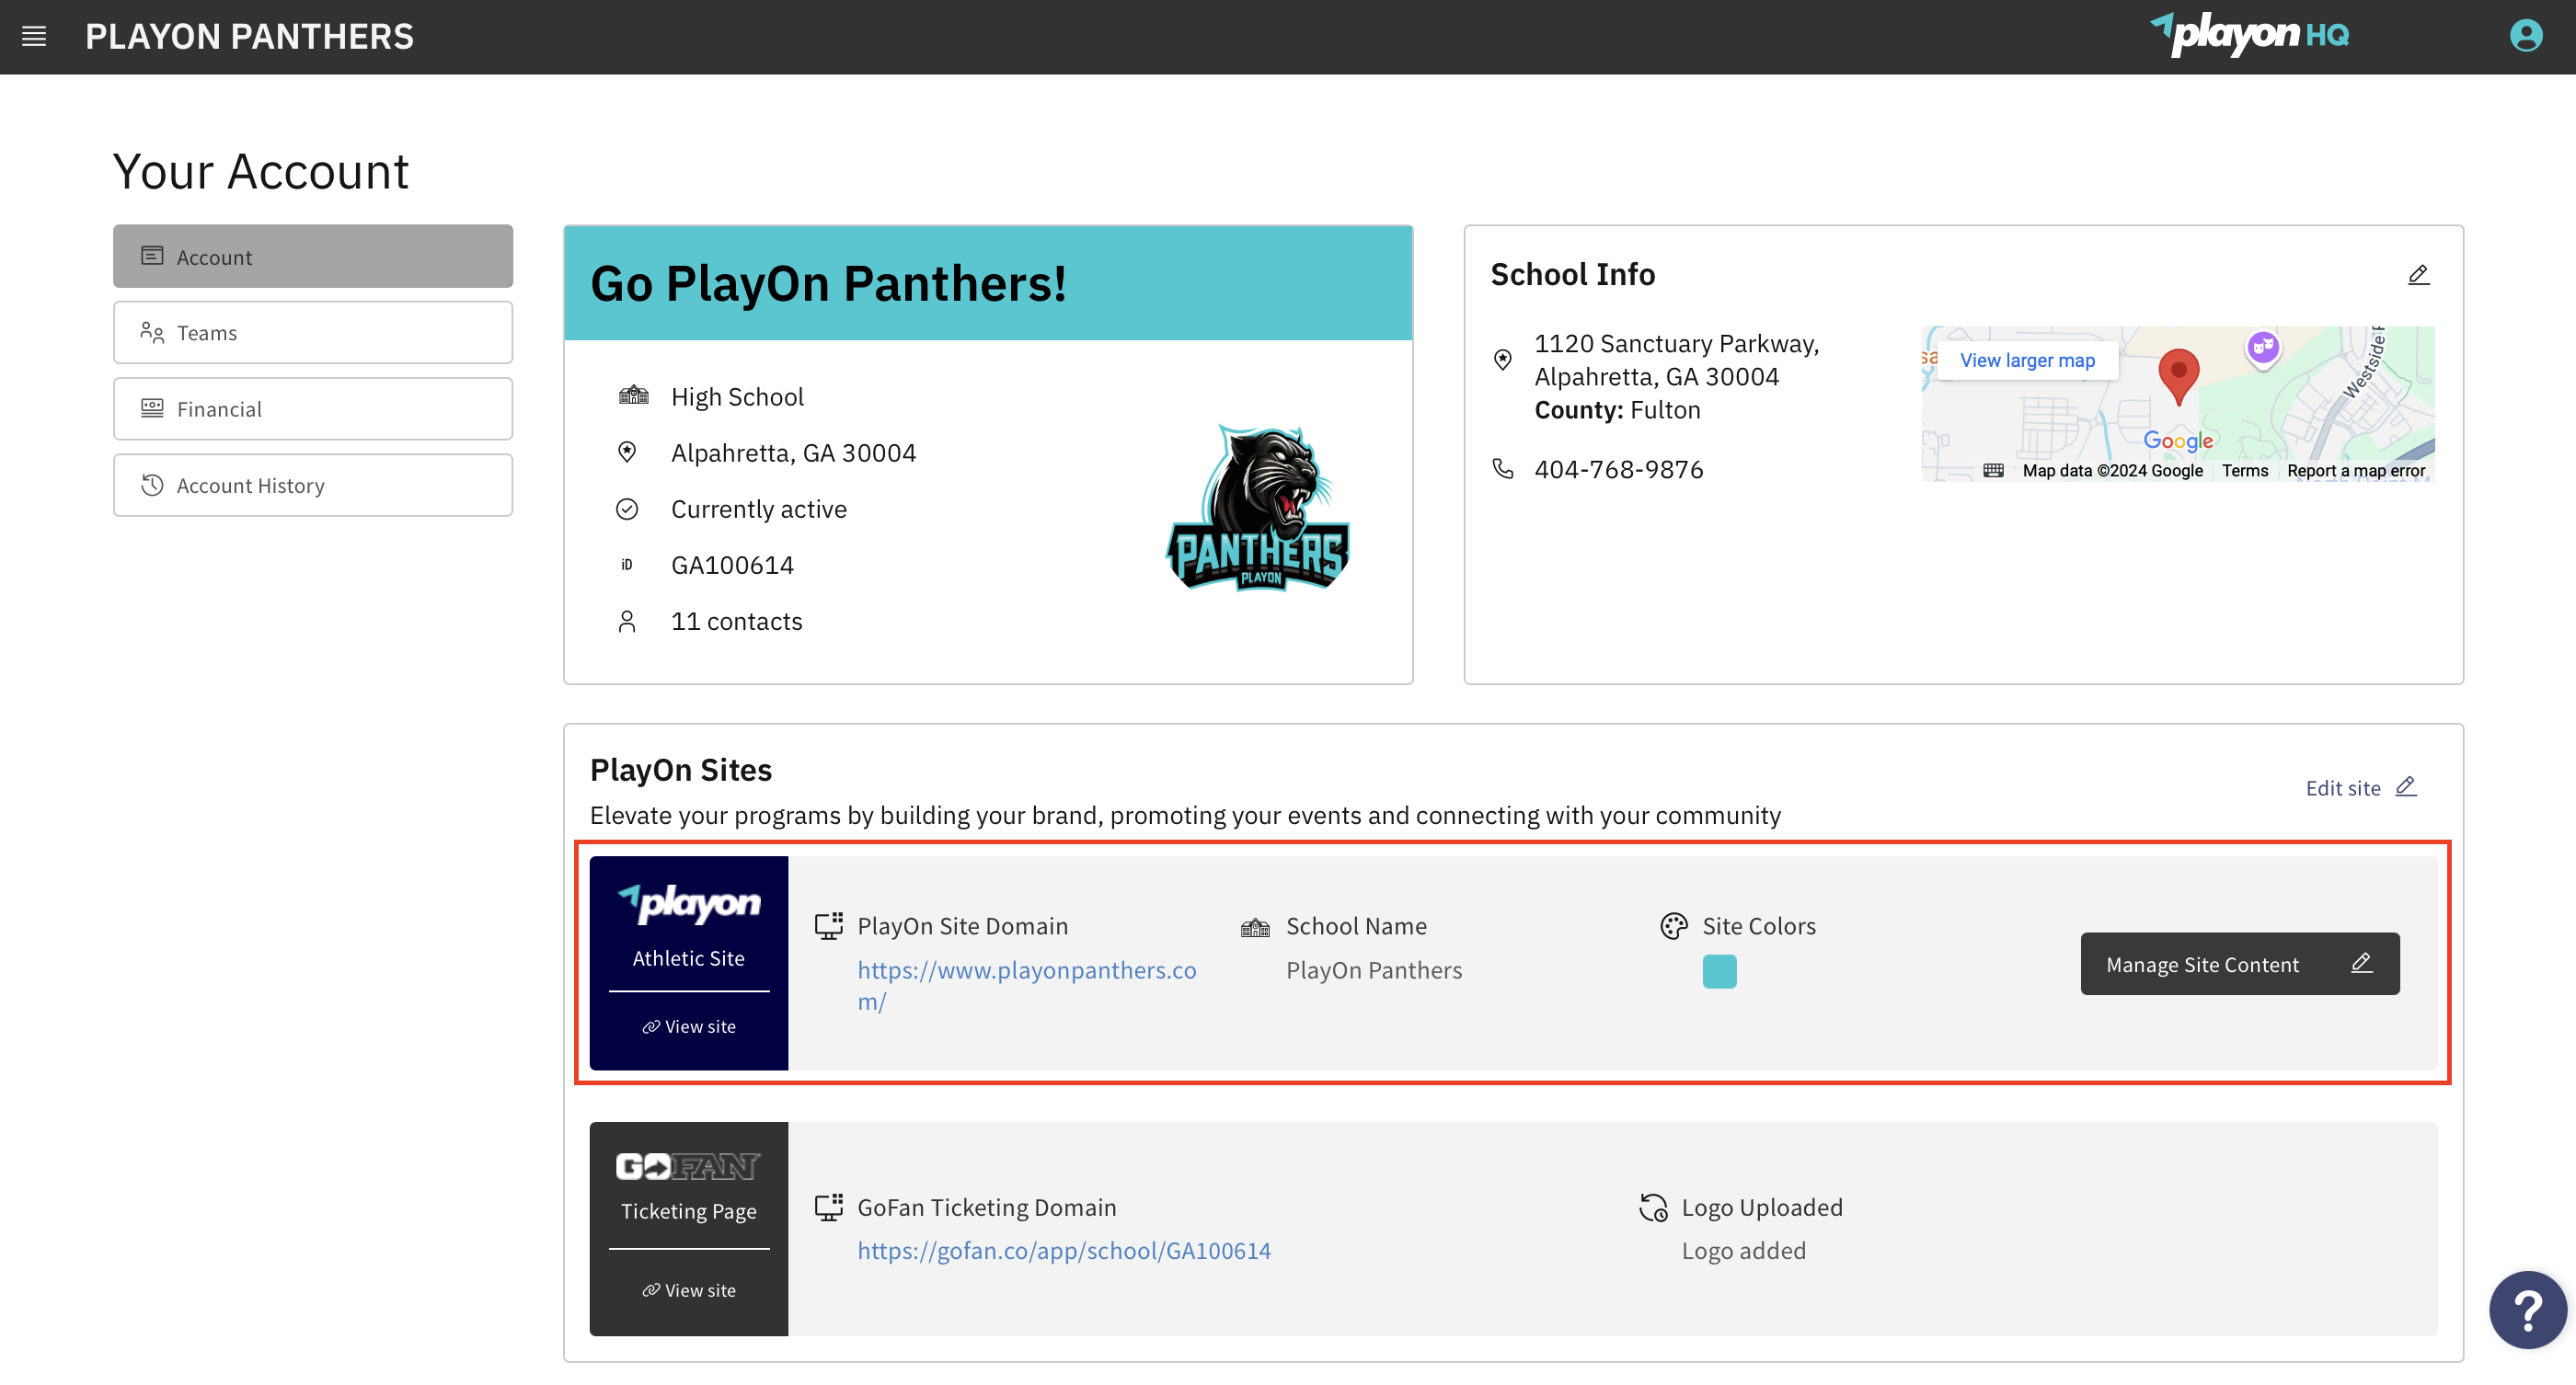Click the phone icon in School Info

pos(1503,468)
